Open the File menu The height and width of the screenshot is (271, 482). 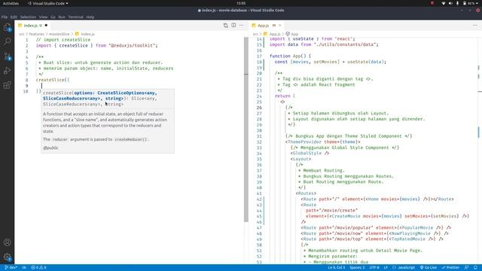click(x=5, y=17)
